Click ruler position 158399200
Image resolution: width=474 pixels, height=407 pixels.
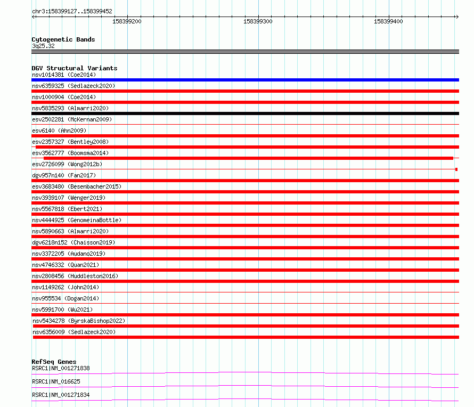coord(127,21)
